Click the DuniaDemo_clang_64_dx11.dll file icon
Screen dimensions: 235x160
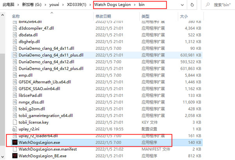pyautogui.click(x=15, y=49)
